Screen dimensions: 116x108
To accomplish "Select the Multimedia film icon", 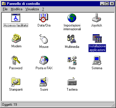I will (72, 39).
